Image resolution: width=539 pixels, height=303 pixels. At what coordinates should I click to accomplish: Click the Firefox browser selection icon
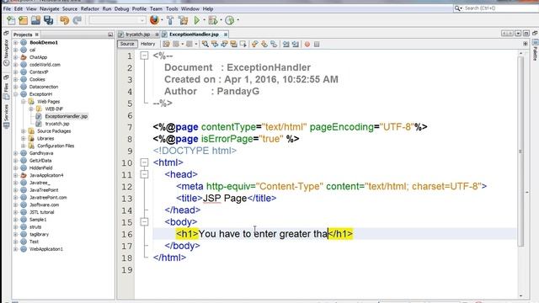pos(154,20)
